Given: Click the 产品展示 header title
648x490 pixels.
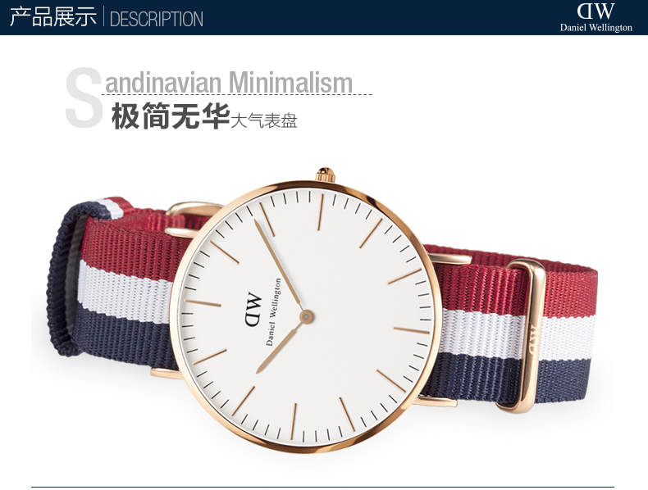Looking at the screenshot, I should pos(52,17).
